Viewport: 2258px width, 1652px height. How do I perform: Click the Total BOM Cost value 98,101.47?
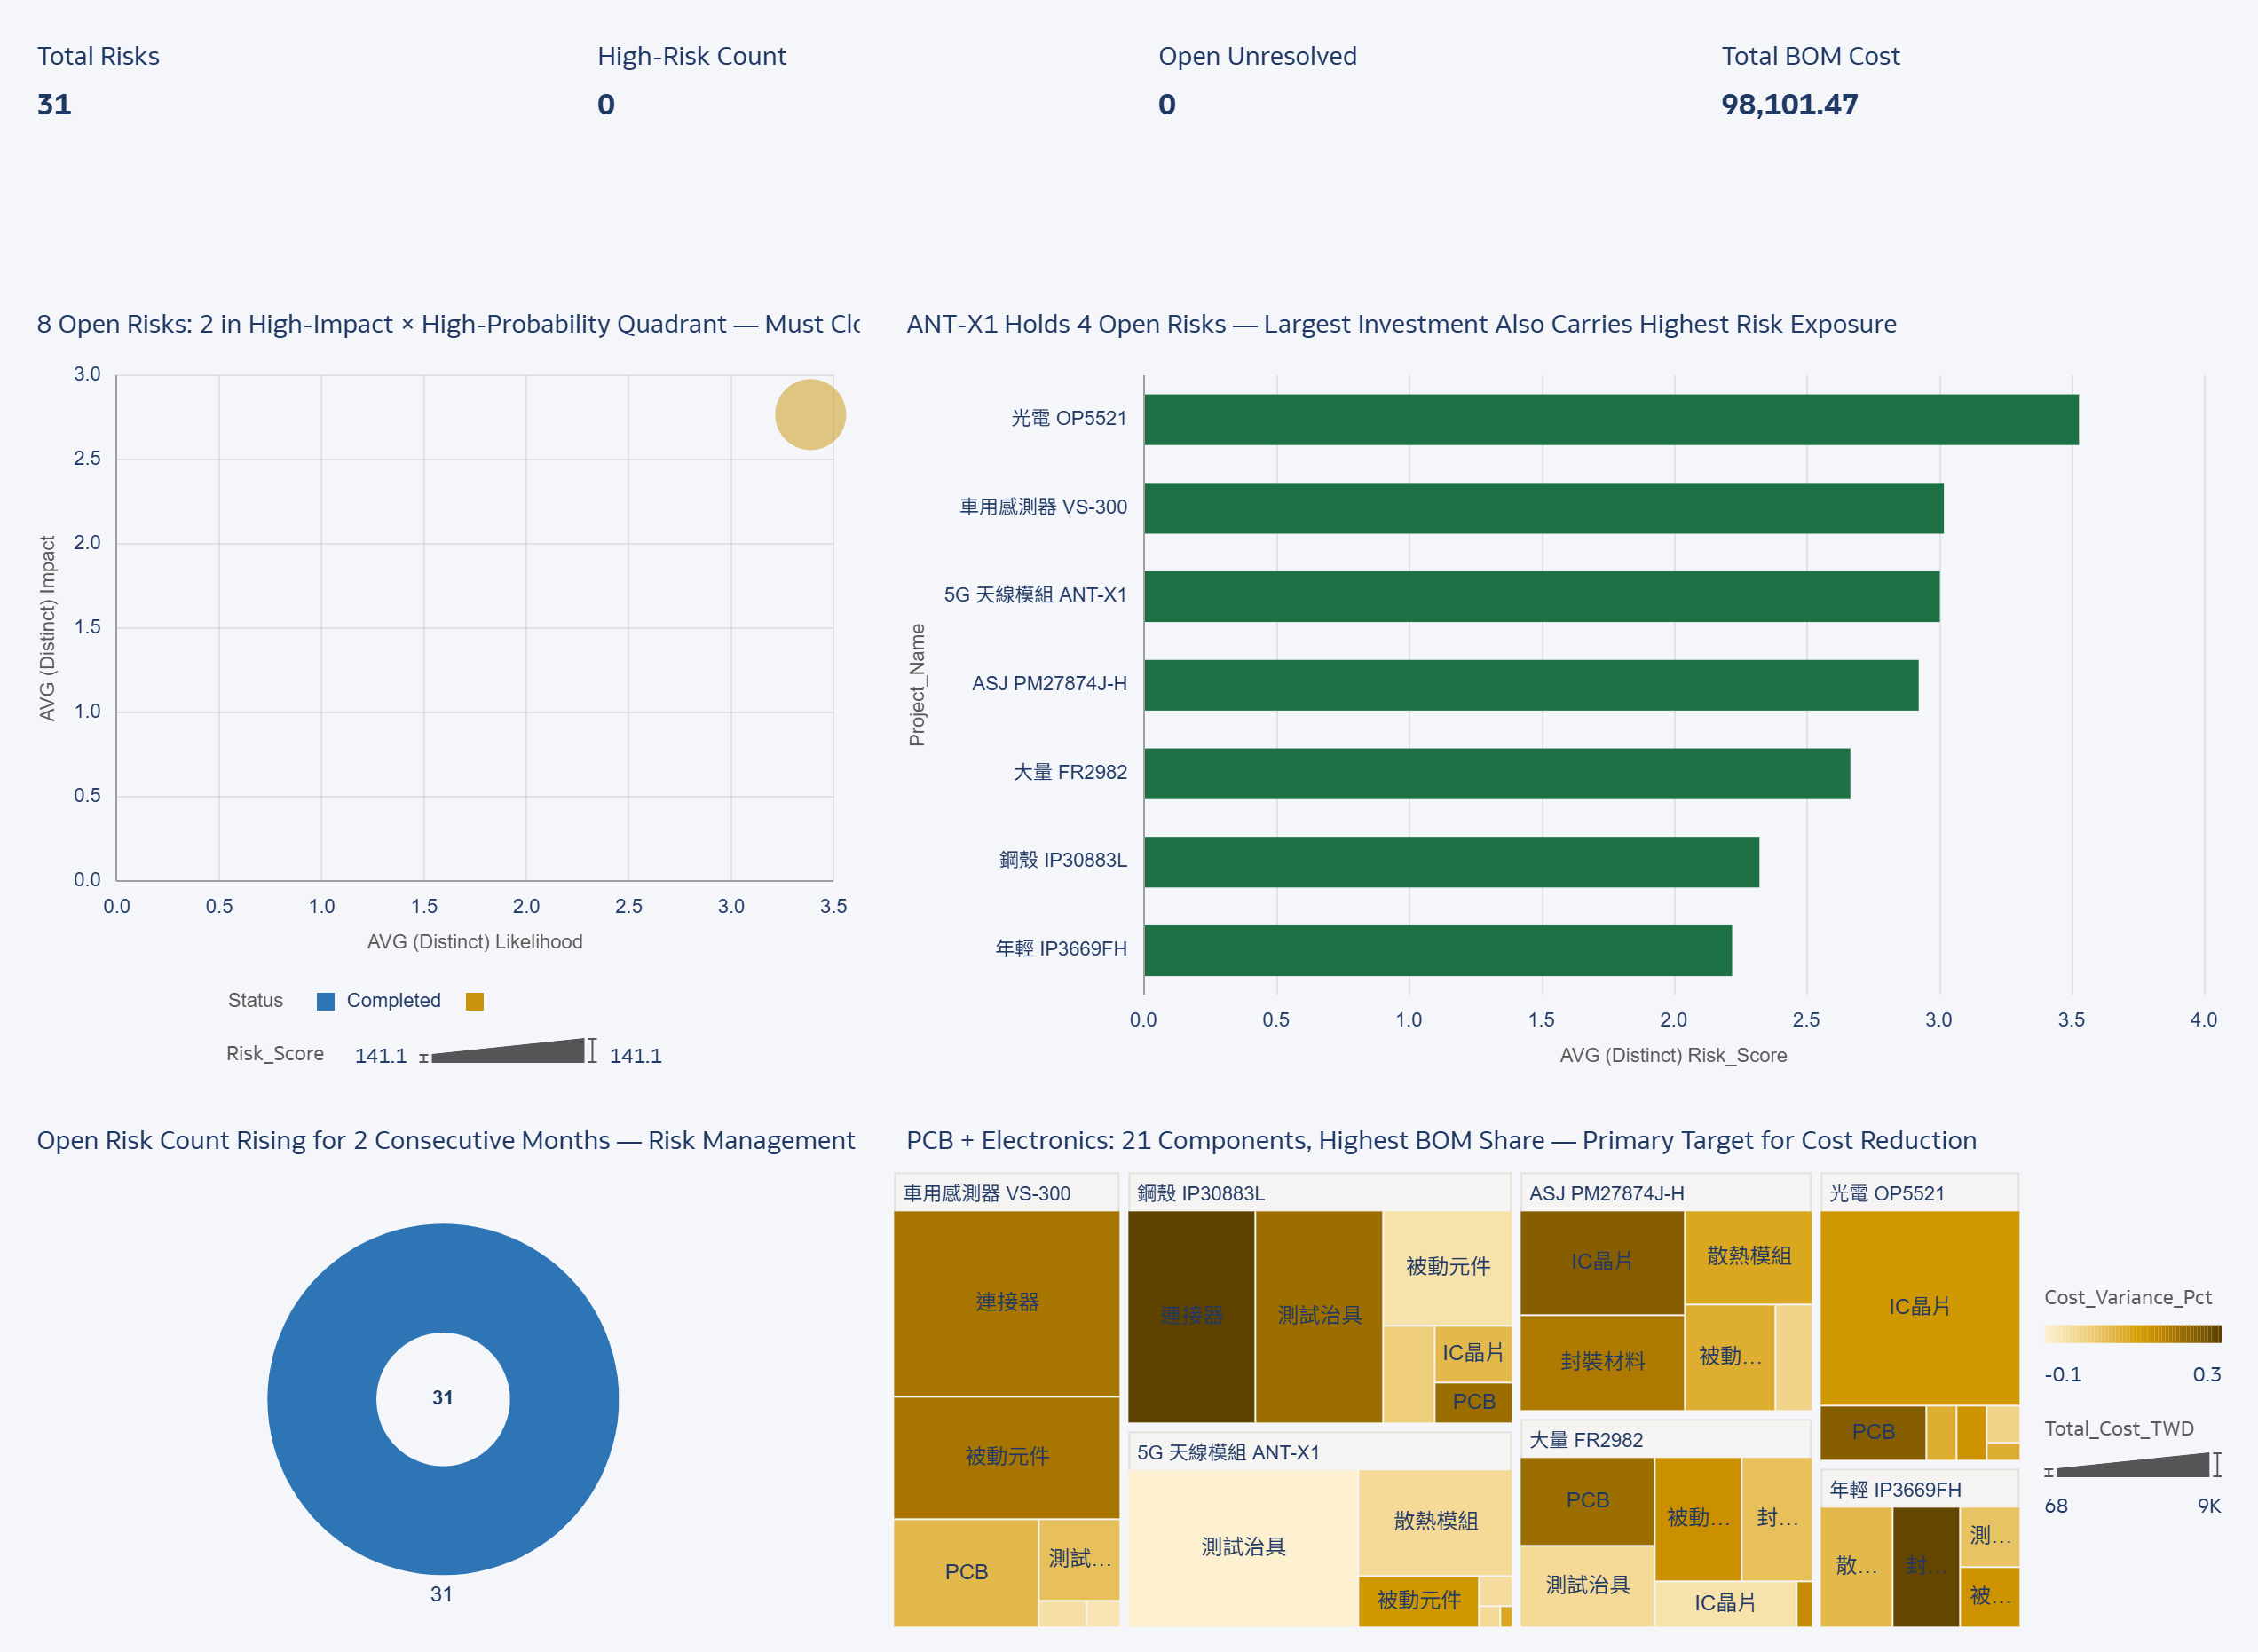[x=1788, y=104]
